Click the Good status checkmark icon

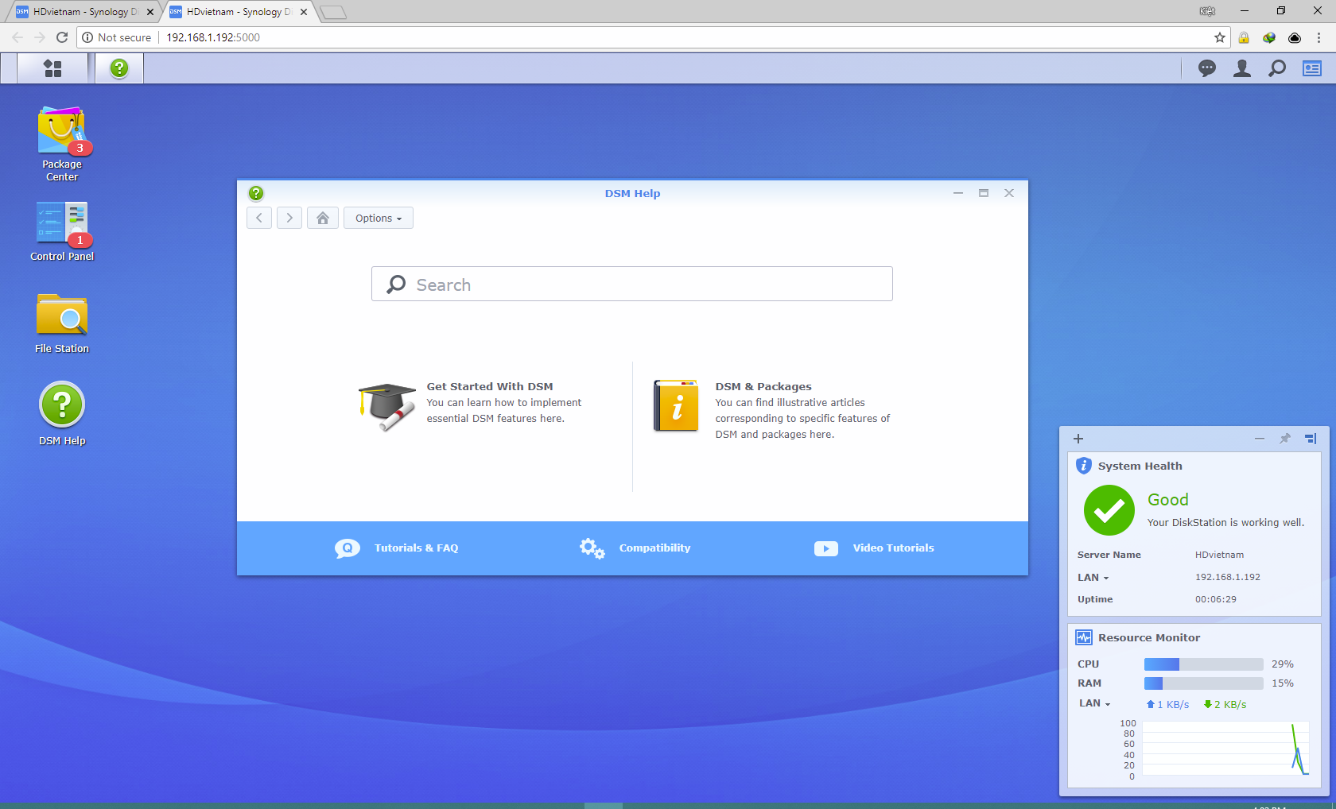[x=1109, y=510]
